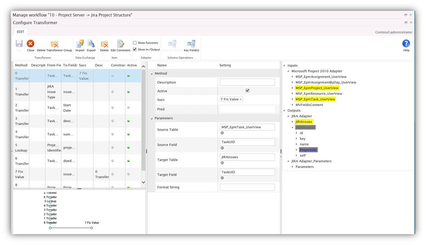
Task: Switch to the EDIT ribbon tab
Action: pyautogui.click(x=21, y=32)
